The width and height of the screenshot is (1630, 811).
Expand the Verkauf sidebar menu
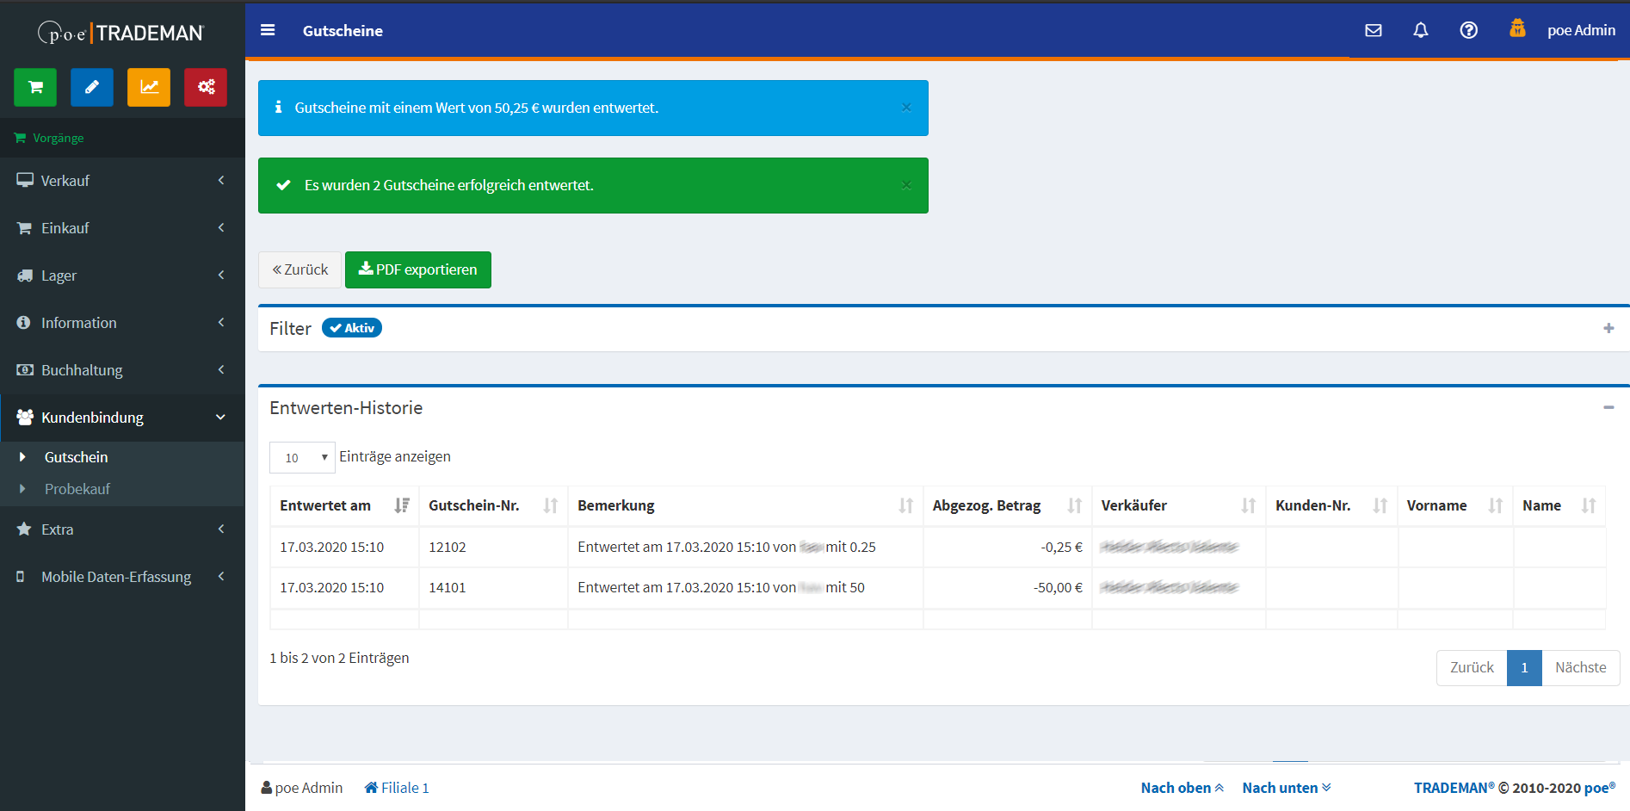[122, 181]
